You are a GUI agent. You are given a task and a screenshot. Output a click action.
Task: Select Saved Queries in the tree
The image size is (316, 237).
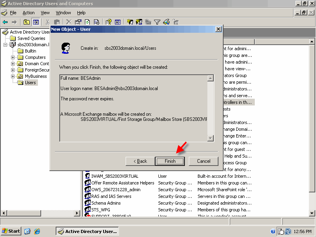[31, 38]
